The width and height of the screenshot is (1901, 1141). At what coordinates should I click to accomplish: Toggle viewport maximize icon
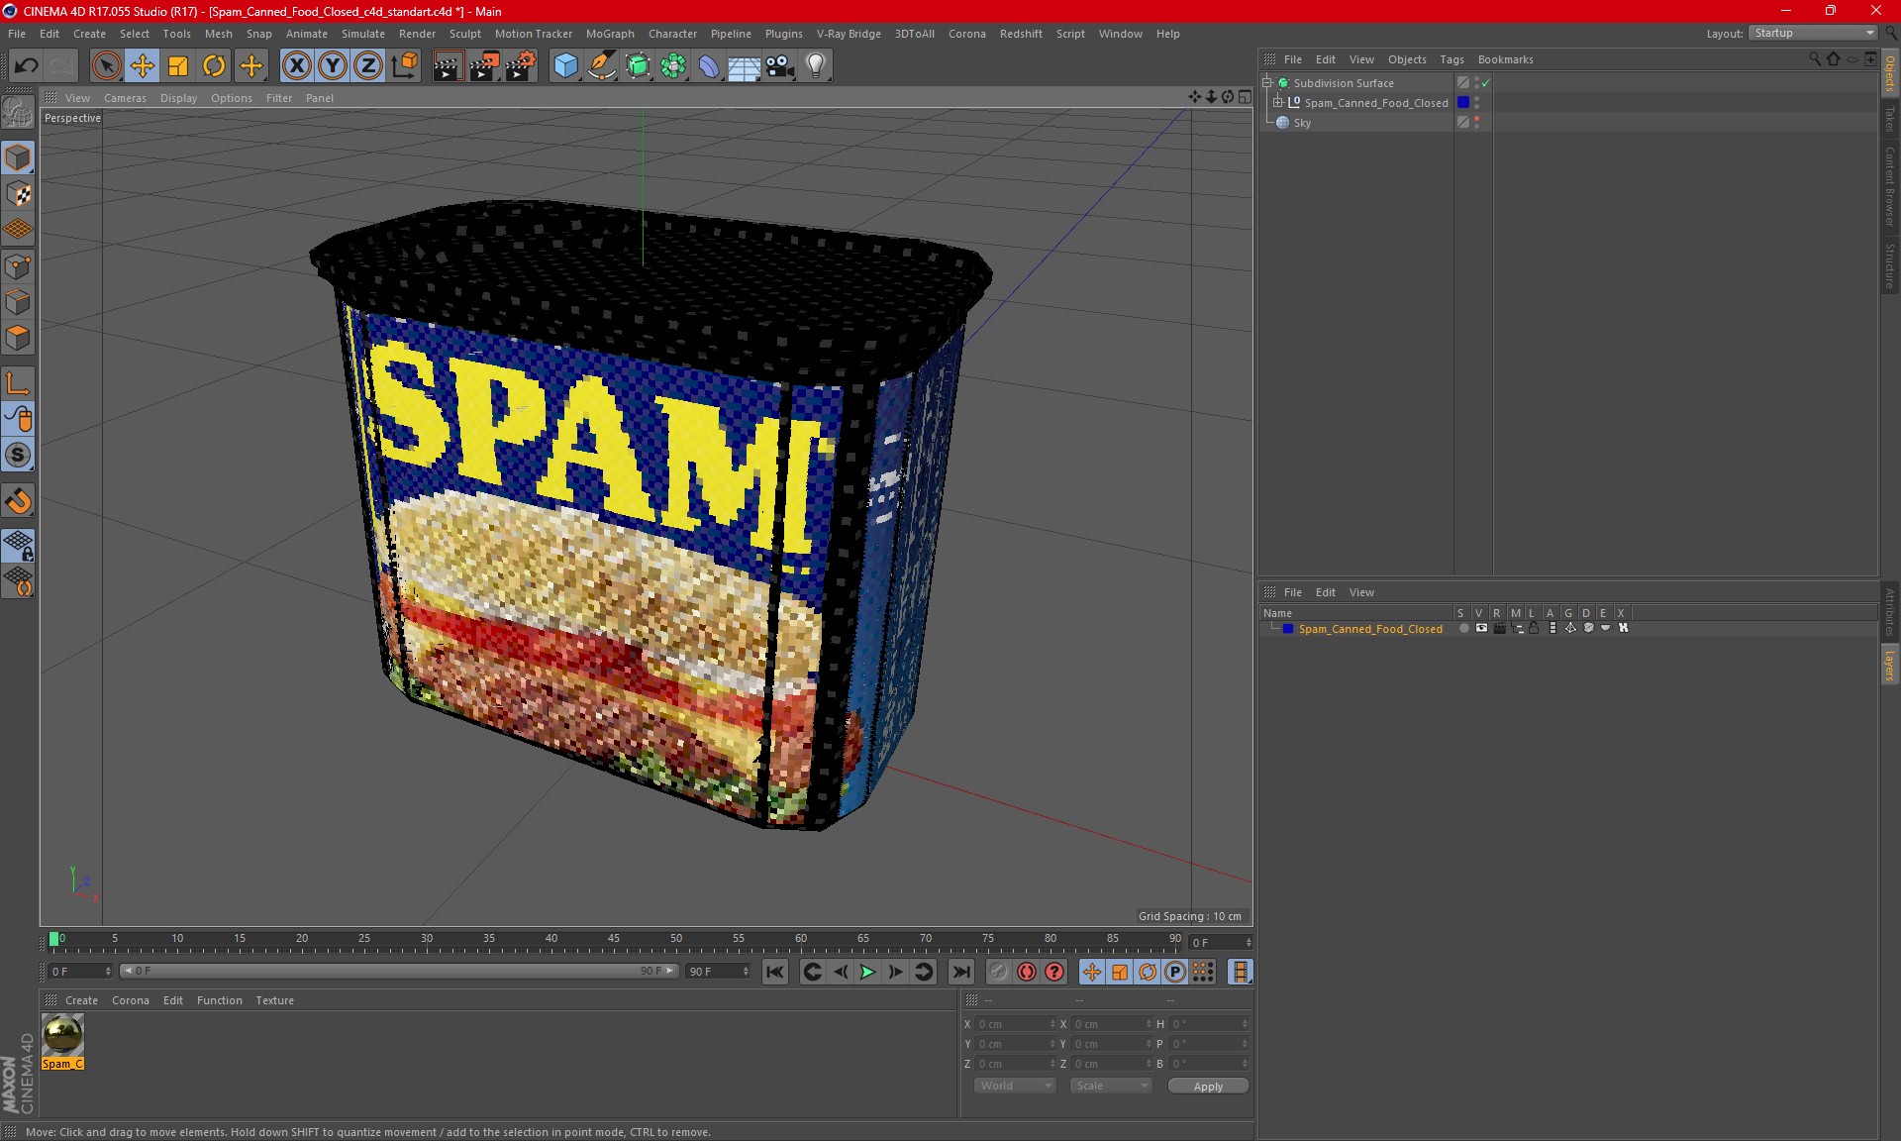click(1245, 97)
